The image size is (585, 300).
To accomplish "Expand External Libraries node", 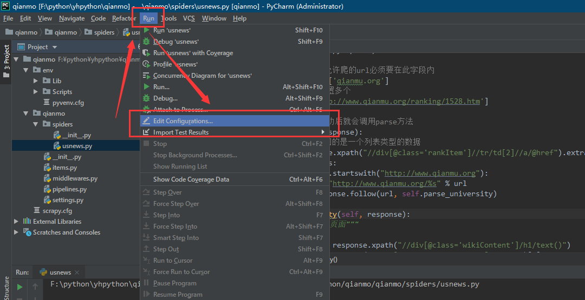I will coord(16,222).
